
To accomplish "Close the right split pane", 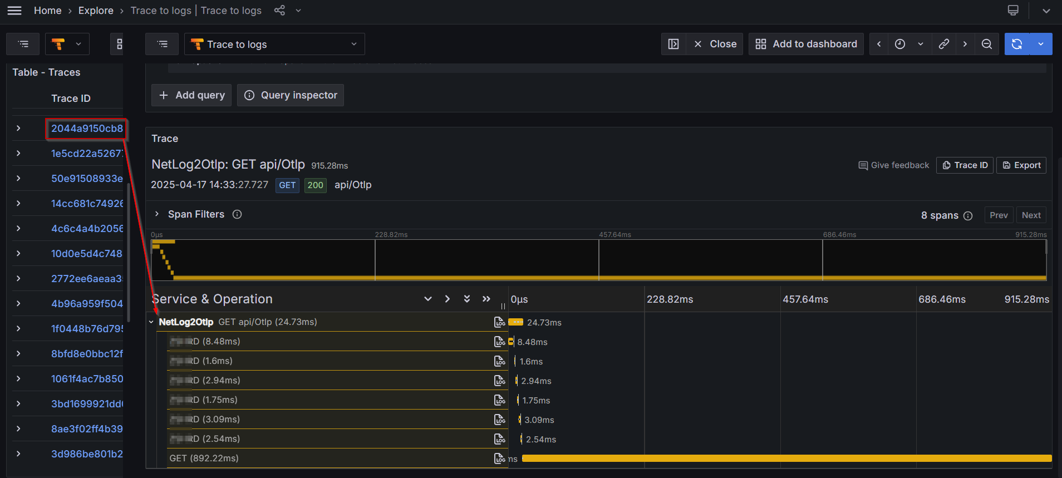I will pos(715,44).
